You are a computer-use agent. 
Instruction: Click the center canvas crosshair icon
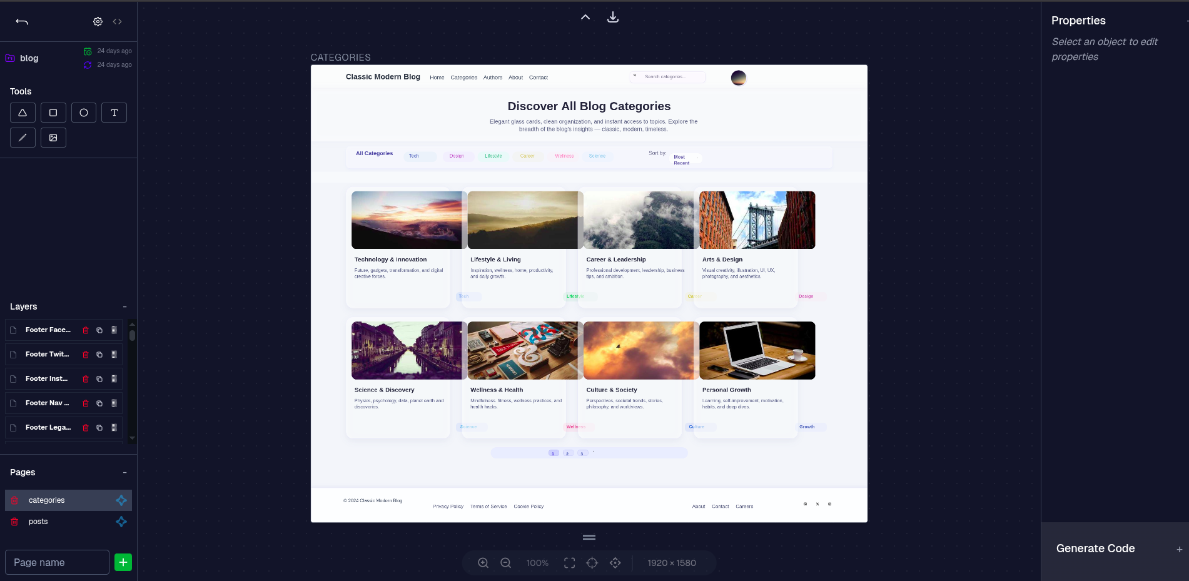point(592,563)
